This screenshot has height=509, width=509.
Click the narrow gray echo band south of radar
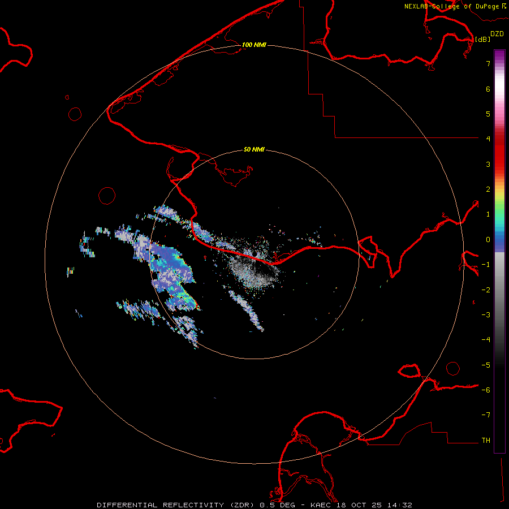(247, 310)
